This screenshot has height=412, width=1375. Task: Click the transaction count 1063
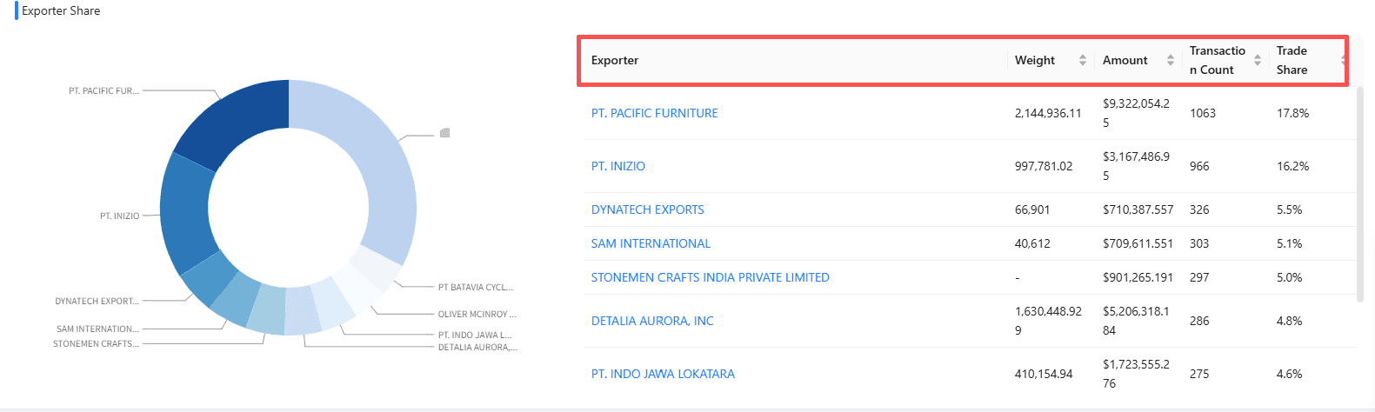[x=1203, y=113]
